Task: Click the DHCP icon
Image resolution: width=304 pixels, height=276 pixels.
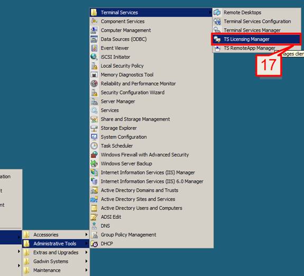Action: tap(94, 244)
